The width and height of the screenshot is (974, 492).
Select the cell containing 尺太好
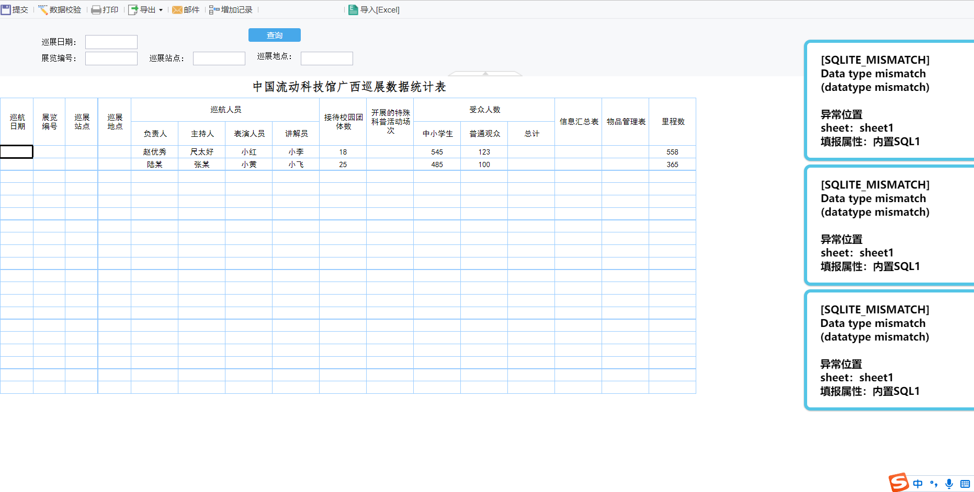coord(202,152)
